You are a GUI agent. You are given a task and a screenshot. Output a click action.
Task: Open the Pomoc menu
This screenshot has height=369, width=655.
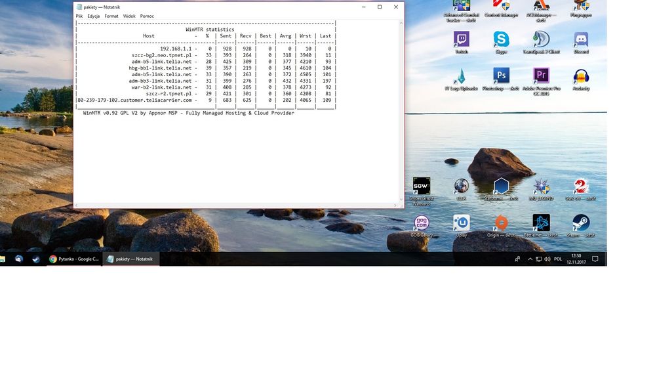point(147,16)
